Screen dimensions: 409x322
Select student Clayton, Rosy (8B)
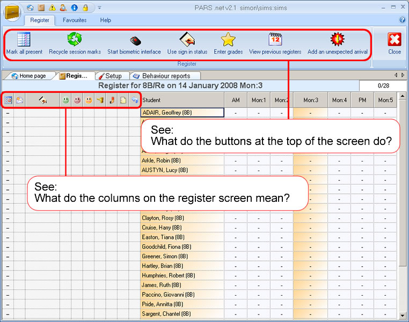click(182, 218)
